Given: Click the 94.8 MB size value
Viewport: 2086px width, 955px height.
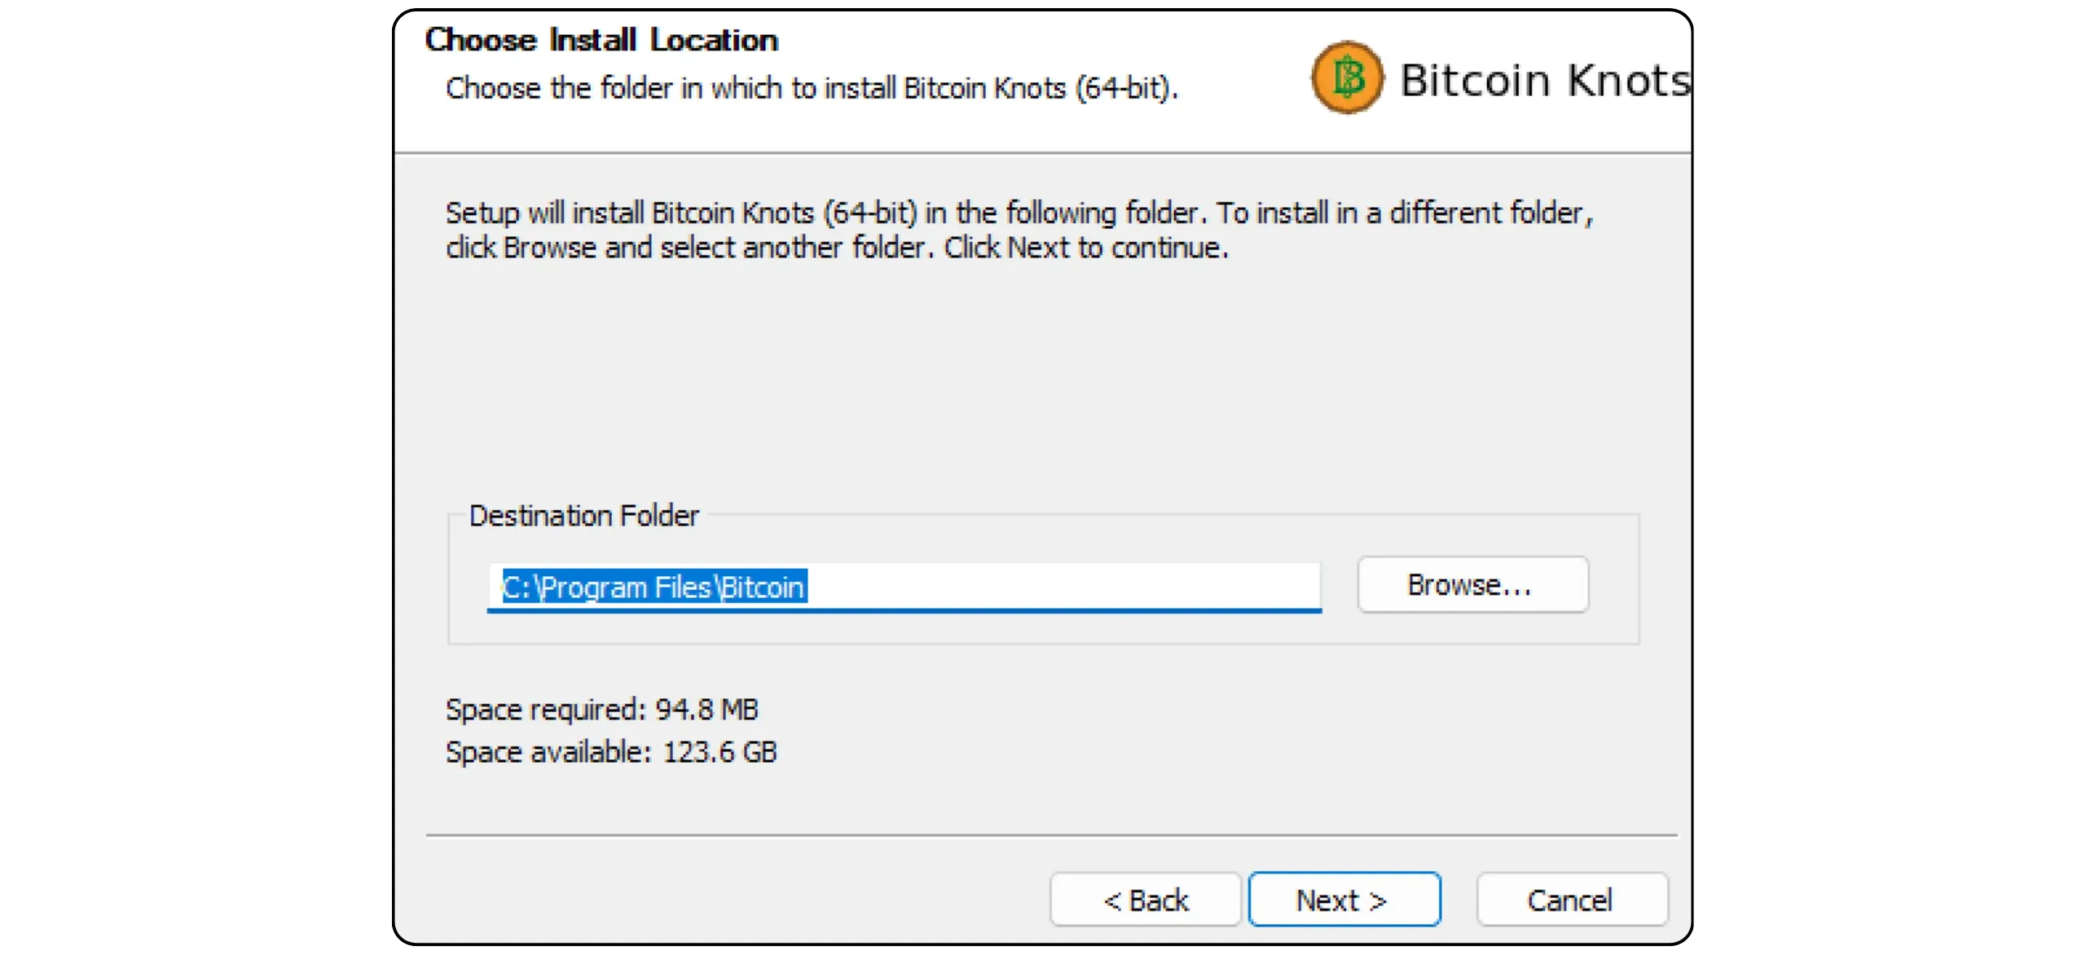Looking at the screenshot, I should 706,710.
